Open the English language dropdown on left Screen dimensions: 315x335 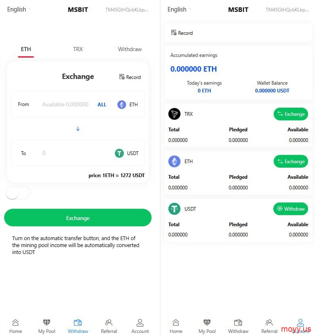(x=19, y=9)
